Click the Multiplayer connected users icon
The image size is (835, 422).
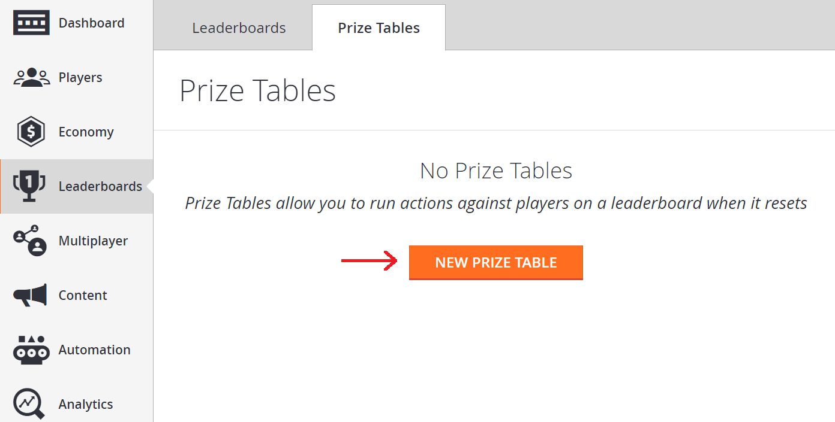[30, 241]
